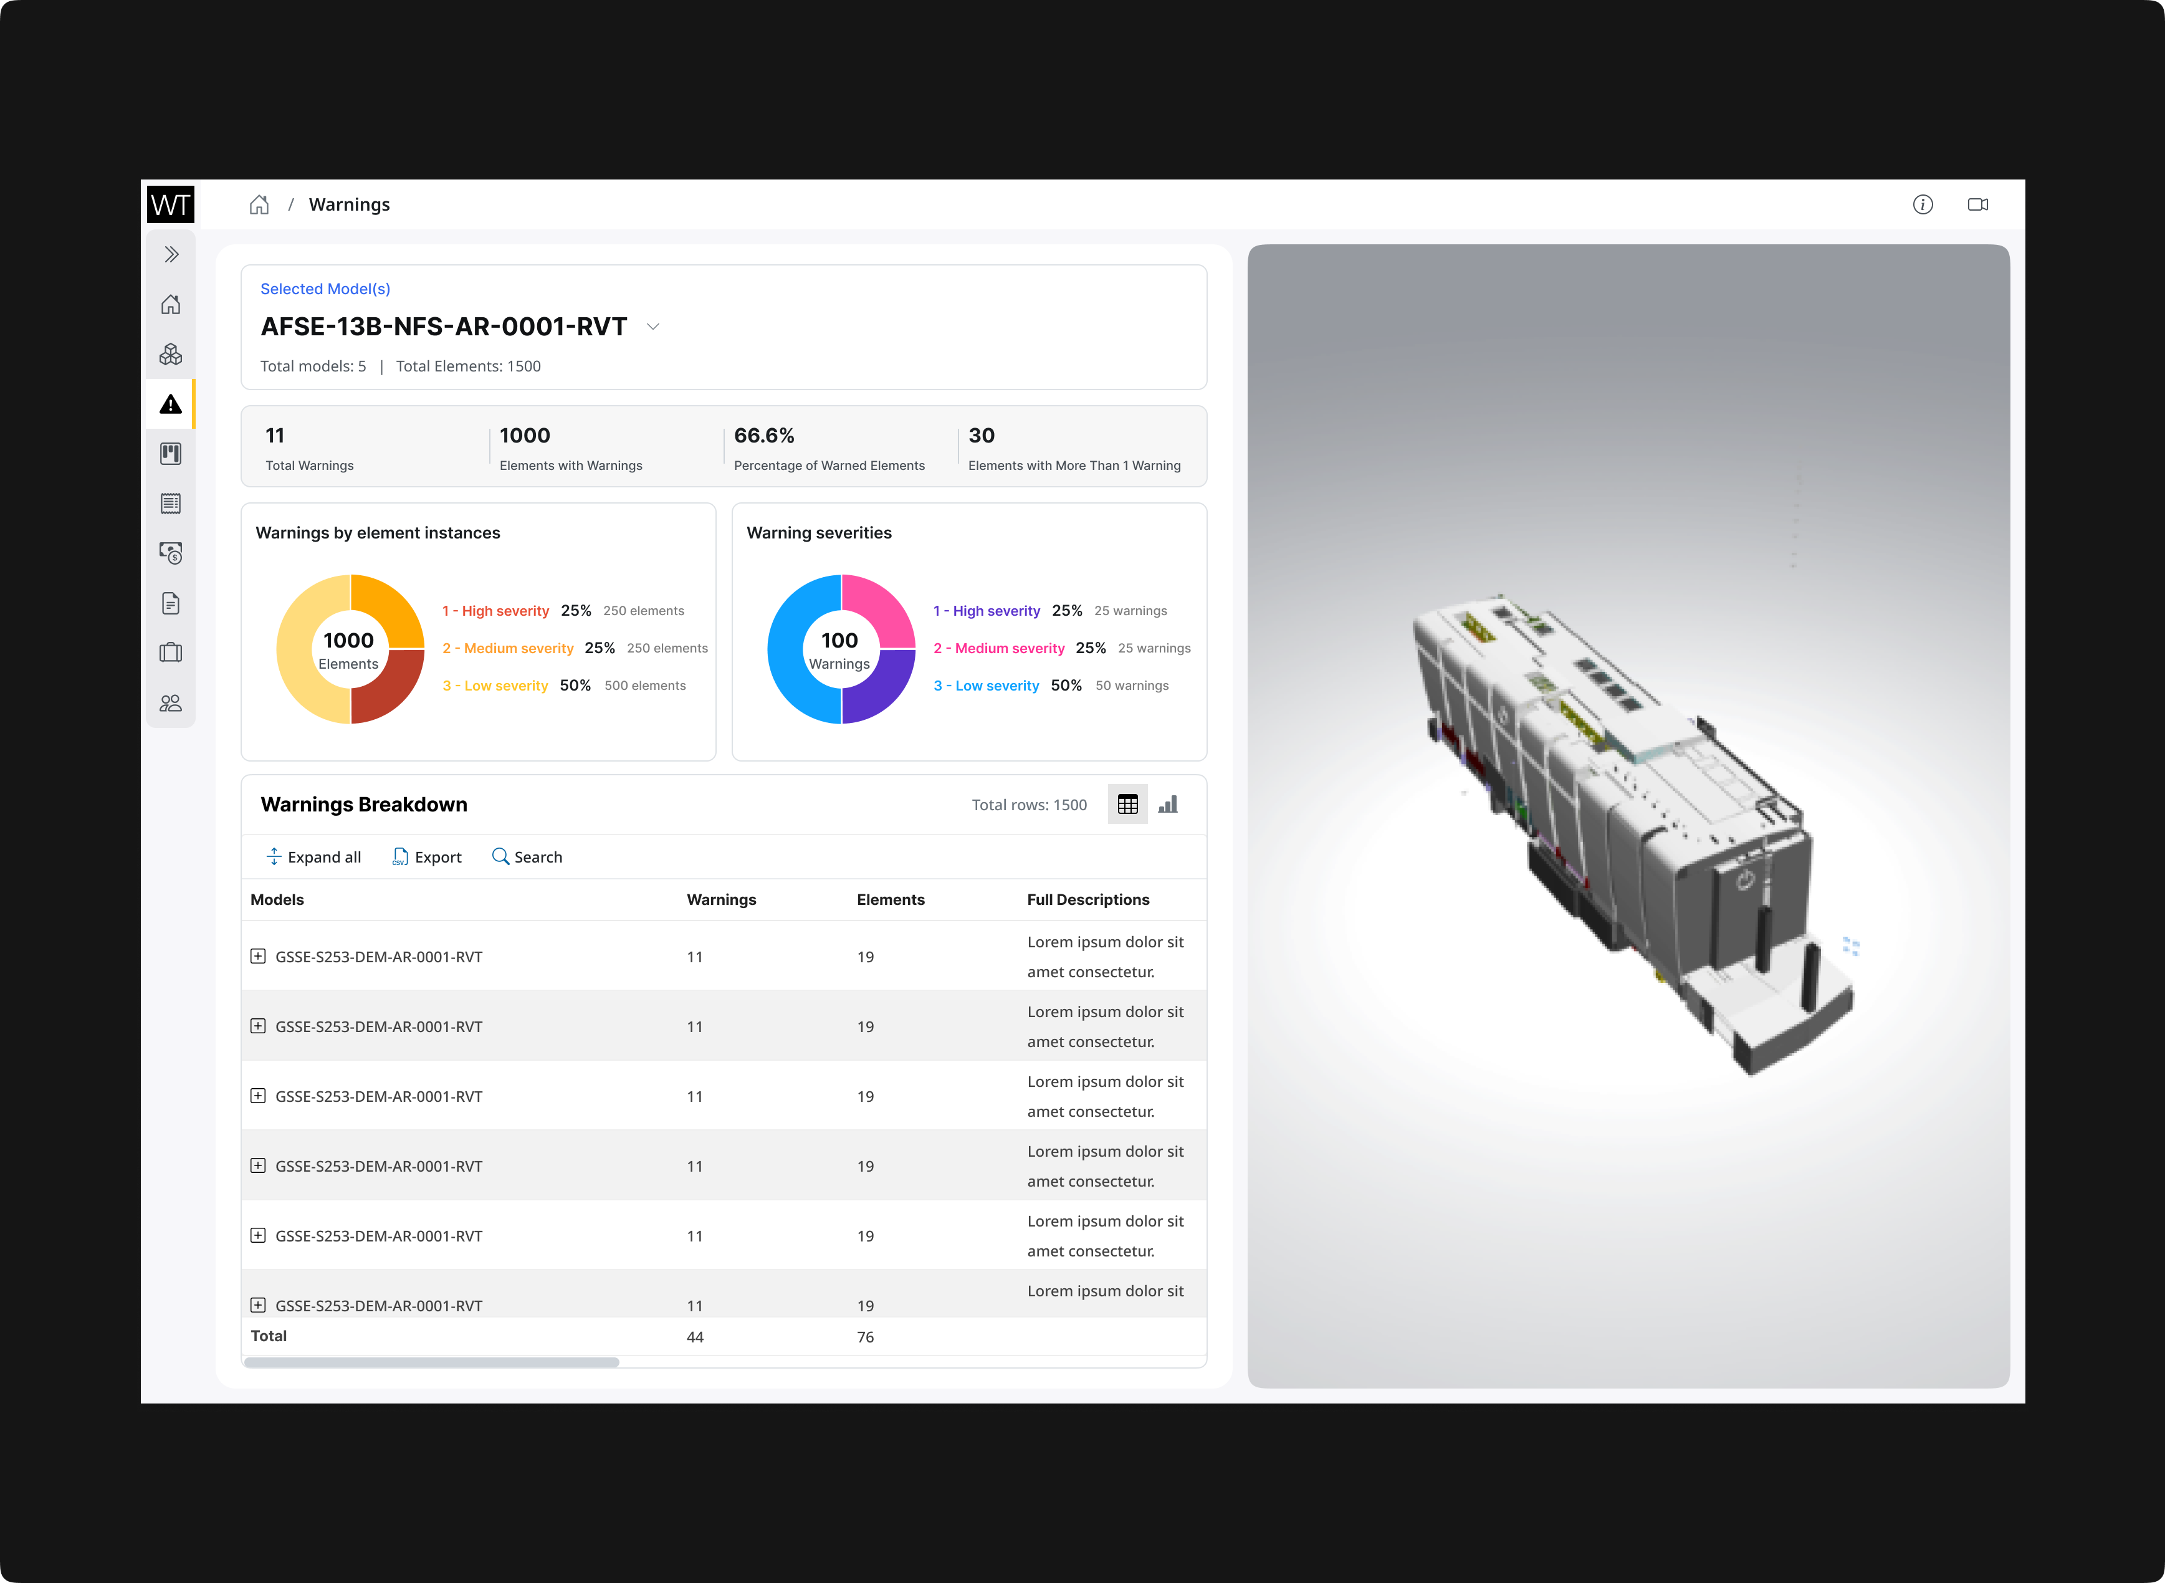Click Expand all in Warnings Breakdown
Viewport: 2165px width, 1583px height.
(x=313, y=857)
